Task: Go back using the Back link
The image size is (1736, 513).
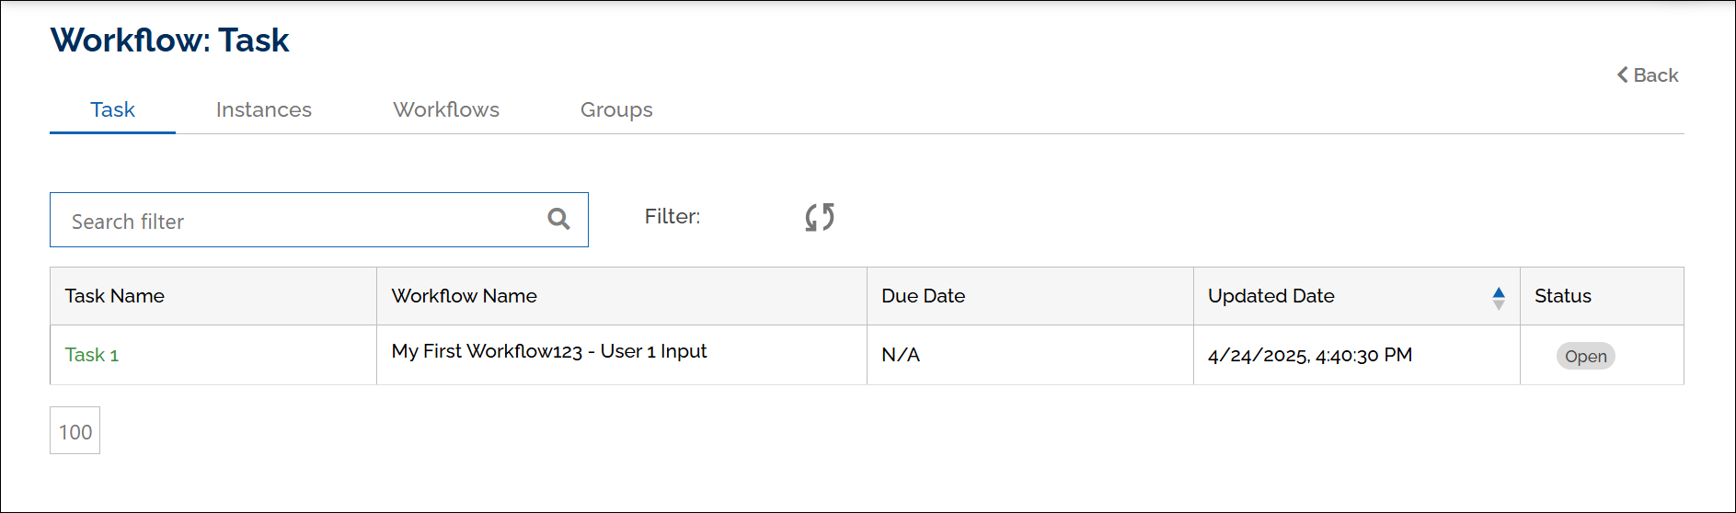Action: click(x=1648, y=75)
